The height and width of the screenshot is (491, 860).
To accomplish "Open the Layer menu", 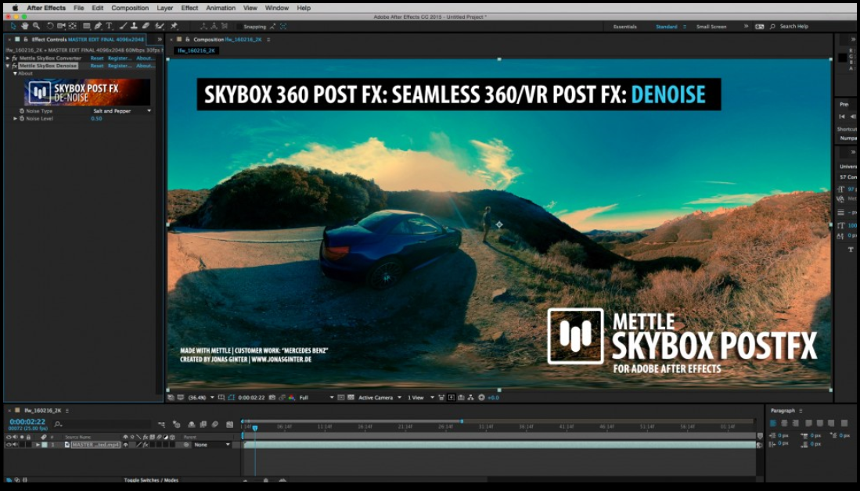I will point(165,9).
